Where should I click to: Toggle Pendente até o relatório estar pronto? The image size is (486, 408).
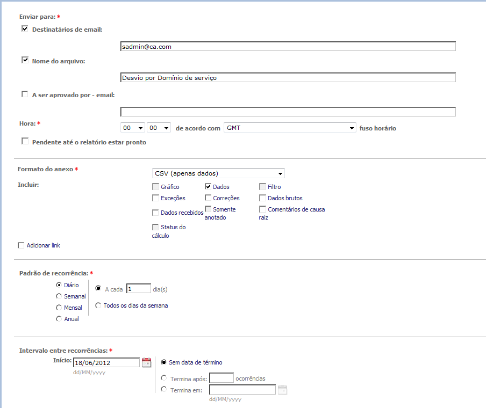[x=25, y=142]
